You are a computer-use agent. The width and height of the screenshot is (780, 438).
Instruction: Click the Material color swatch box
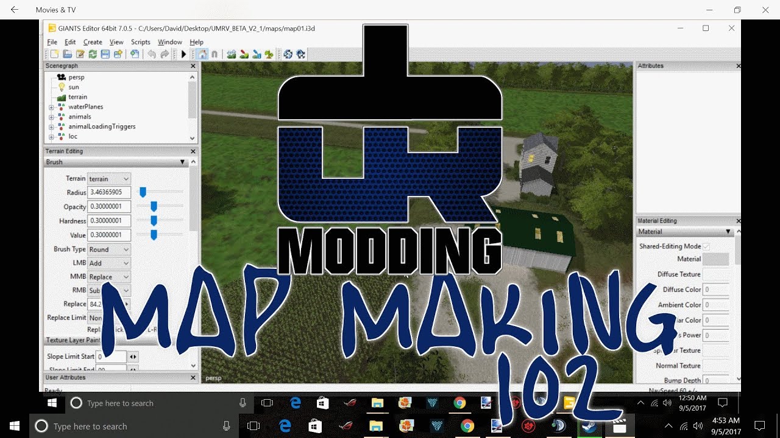716,259
